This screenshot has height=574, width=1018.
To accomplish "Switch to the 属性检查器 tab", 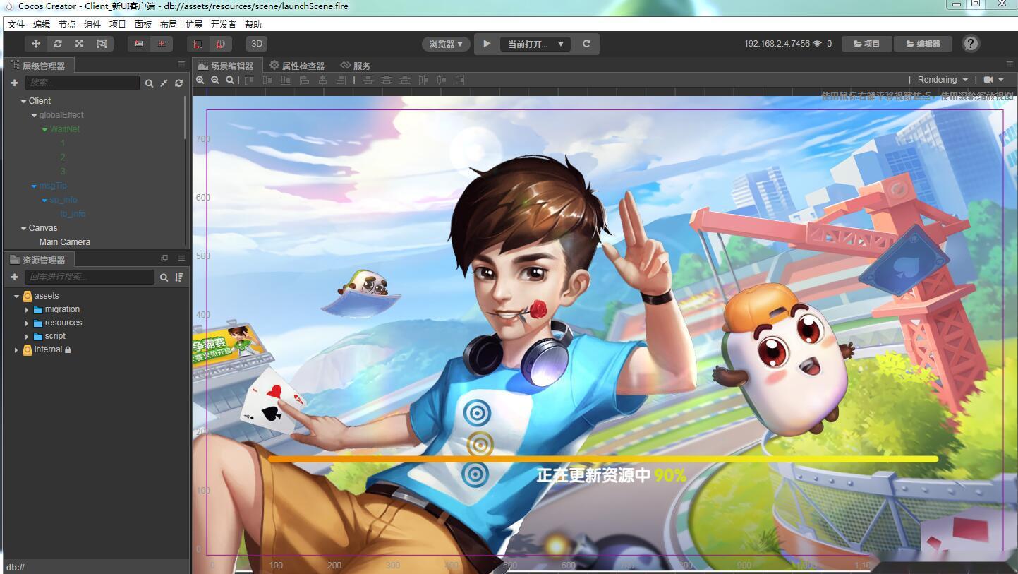I will [x=297, y=66].
